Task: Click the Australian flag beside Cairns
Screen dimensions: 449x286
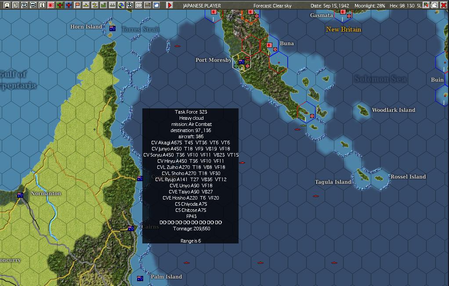Action: pyautogui.click(x=131, y=228)
